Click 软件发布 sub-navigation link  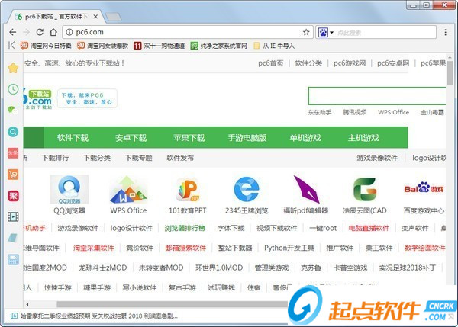(180, 158)
